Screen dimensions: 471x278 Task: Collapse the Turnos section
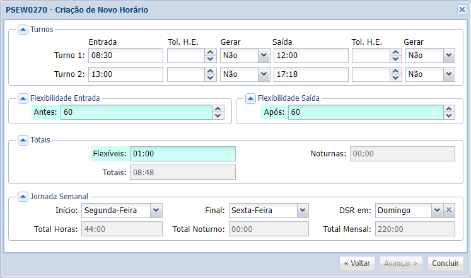[x=23, y=29]
